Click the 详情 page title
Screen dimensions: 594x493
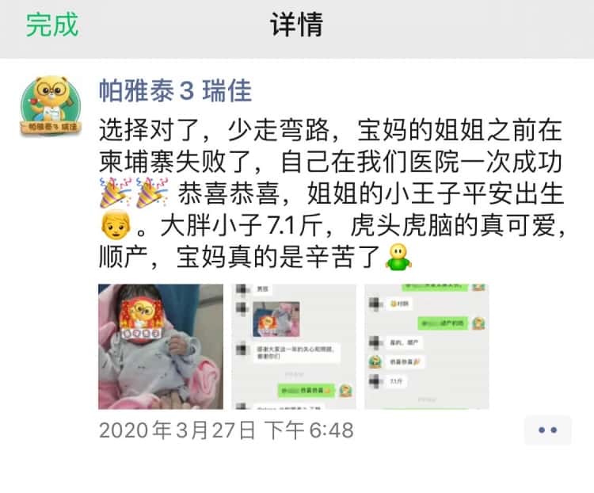(x=297, y=25)
